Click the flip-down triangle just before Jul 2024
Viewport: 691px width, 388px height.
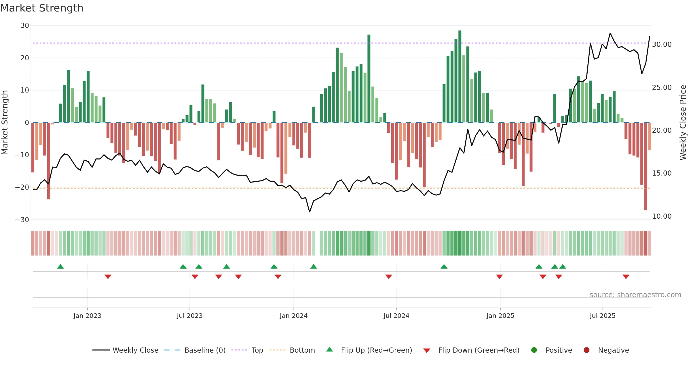pyautogui.click(x=389, y=277)
